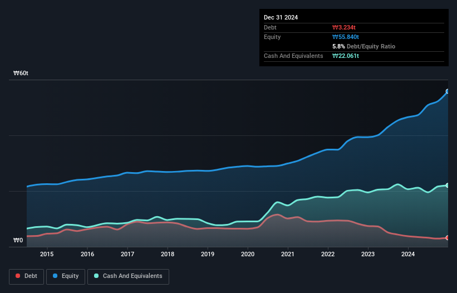
Task: Select the 2020 label on the x-axis
Action: tap(248, 254)
